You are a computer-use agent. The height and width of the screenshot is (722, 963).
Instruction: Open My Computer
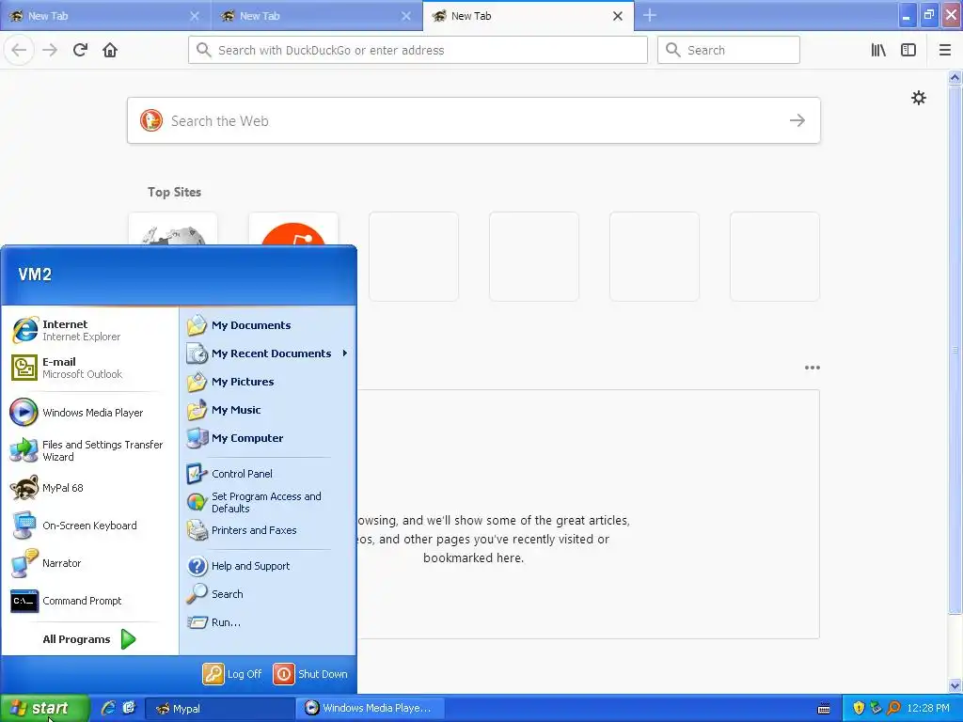click(268, 438)
